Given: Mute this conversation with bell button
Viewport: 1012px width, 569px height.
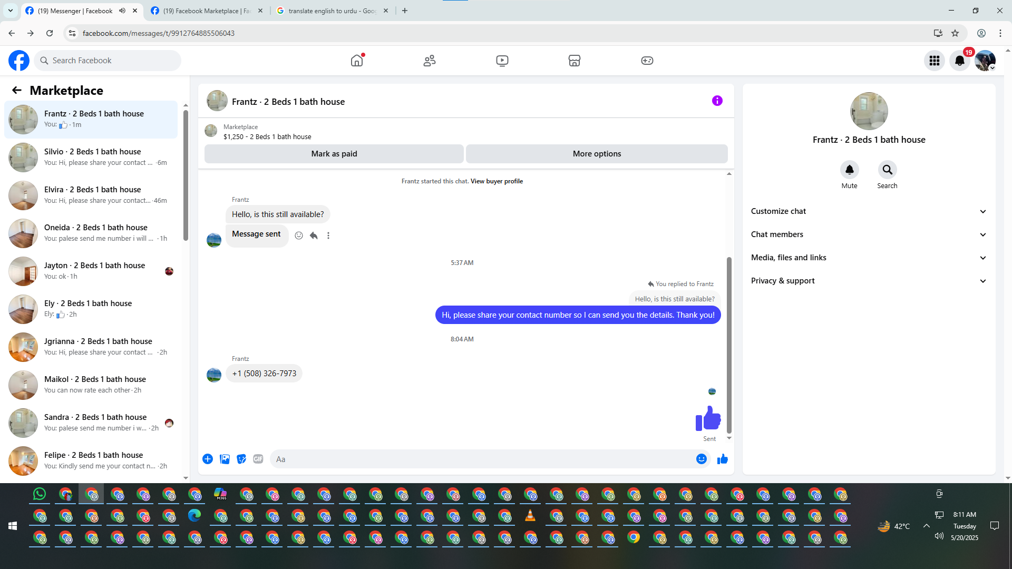Looking at the screenshot, I should point(849,170).
